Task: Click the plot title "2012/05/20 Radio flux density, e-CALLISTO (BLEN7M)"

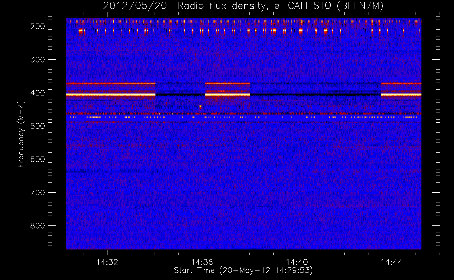Action: [243, 6]
